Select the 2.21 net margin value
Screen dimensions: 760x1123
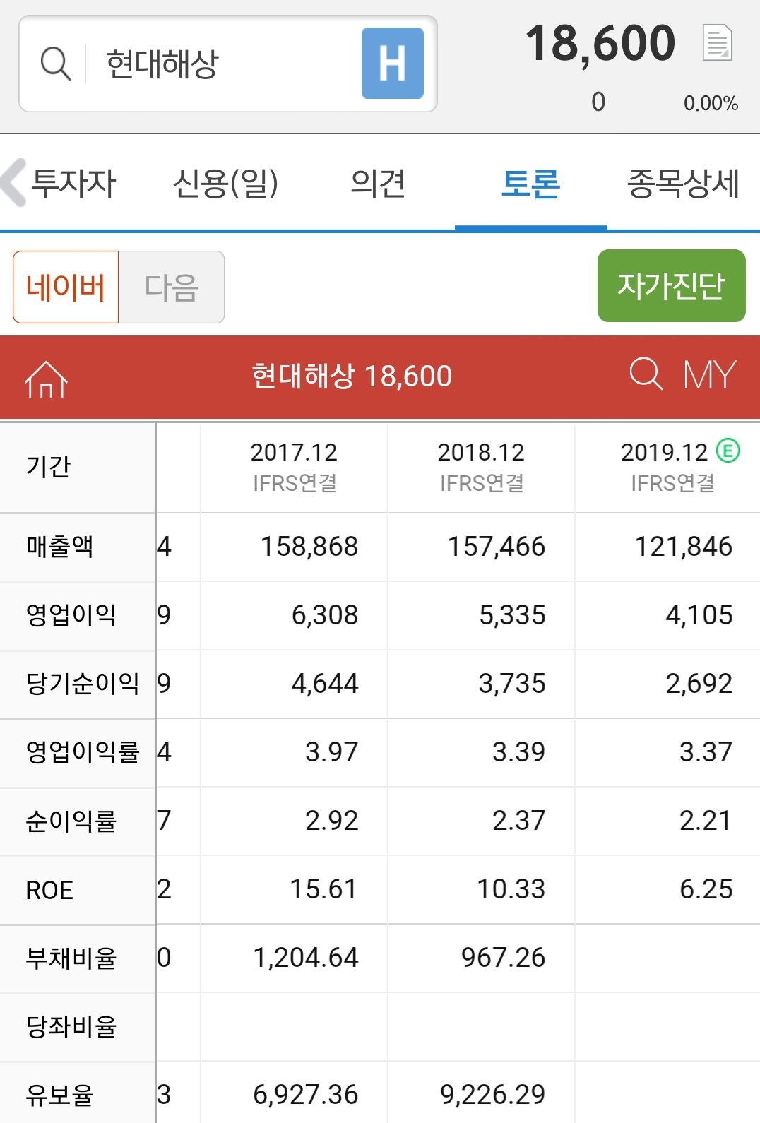coord(705,821)
